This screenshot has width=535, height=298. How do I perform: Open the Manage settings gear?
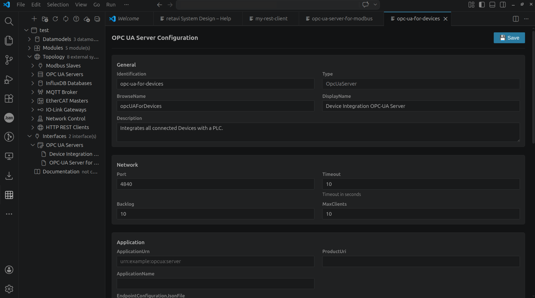coord(9,289)
